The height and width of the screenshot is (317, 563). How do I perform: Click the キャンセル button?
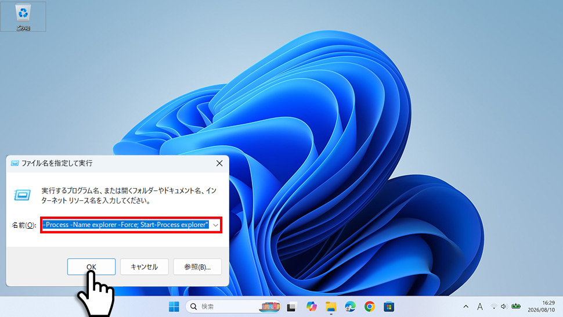coord(145,266)
